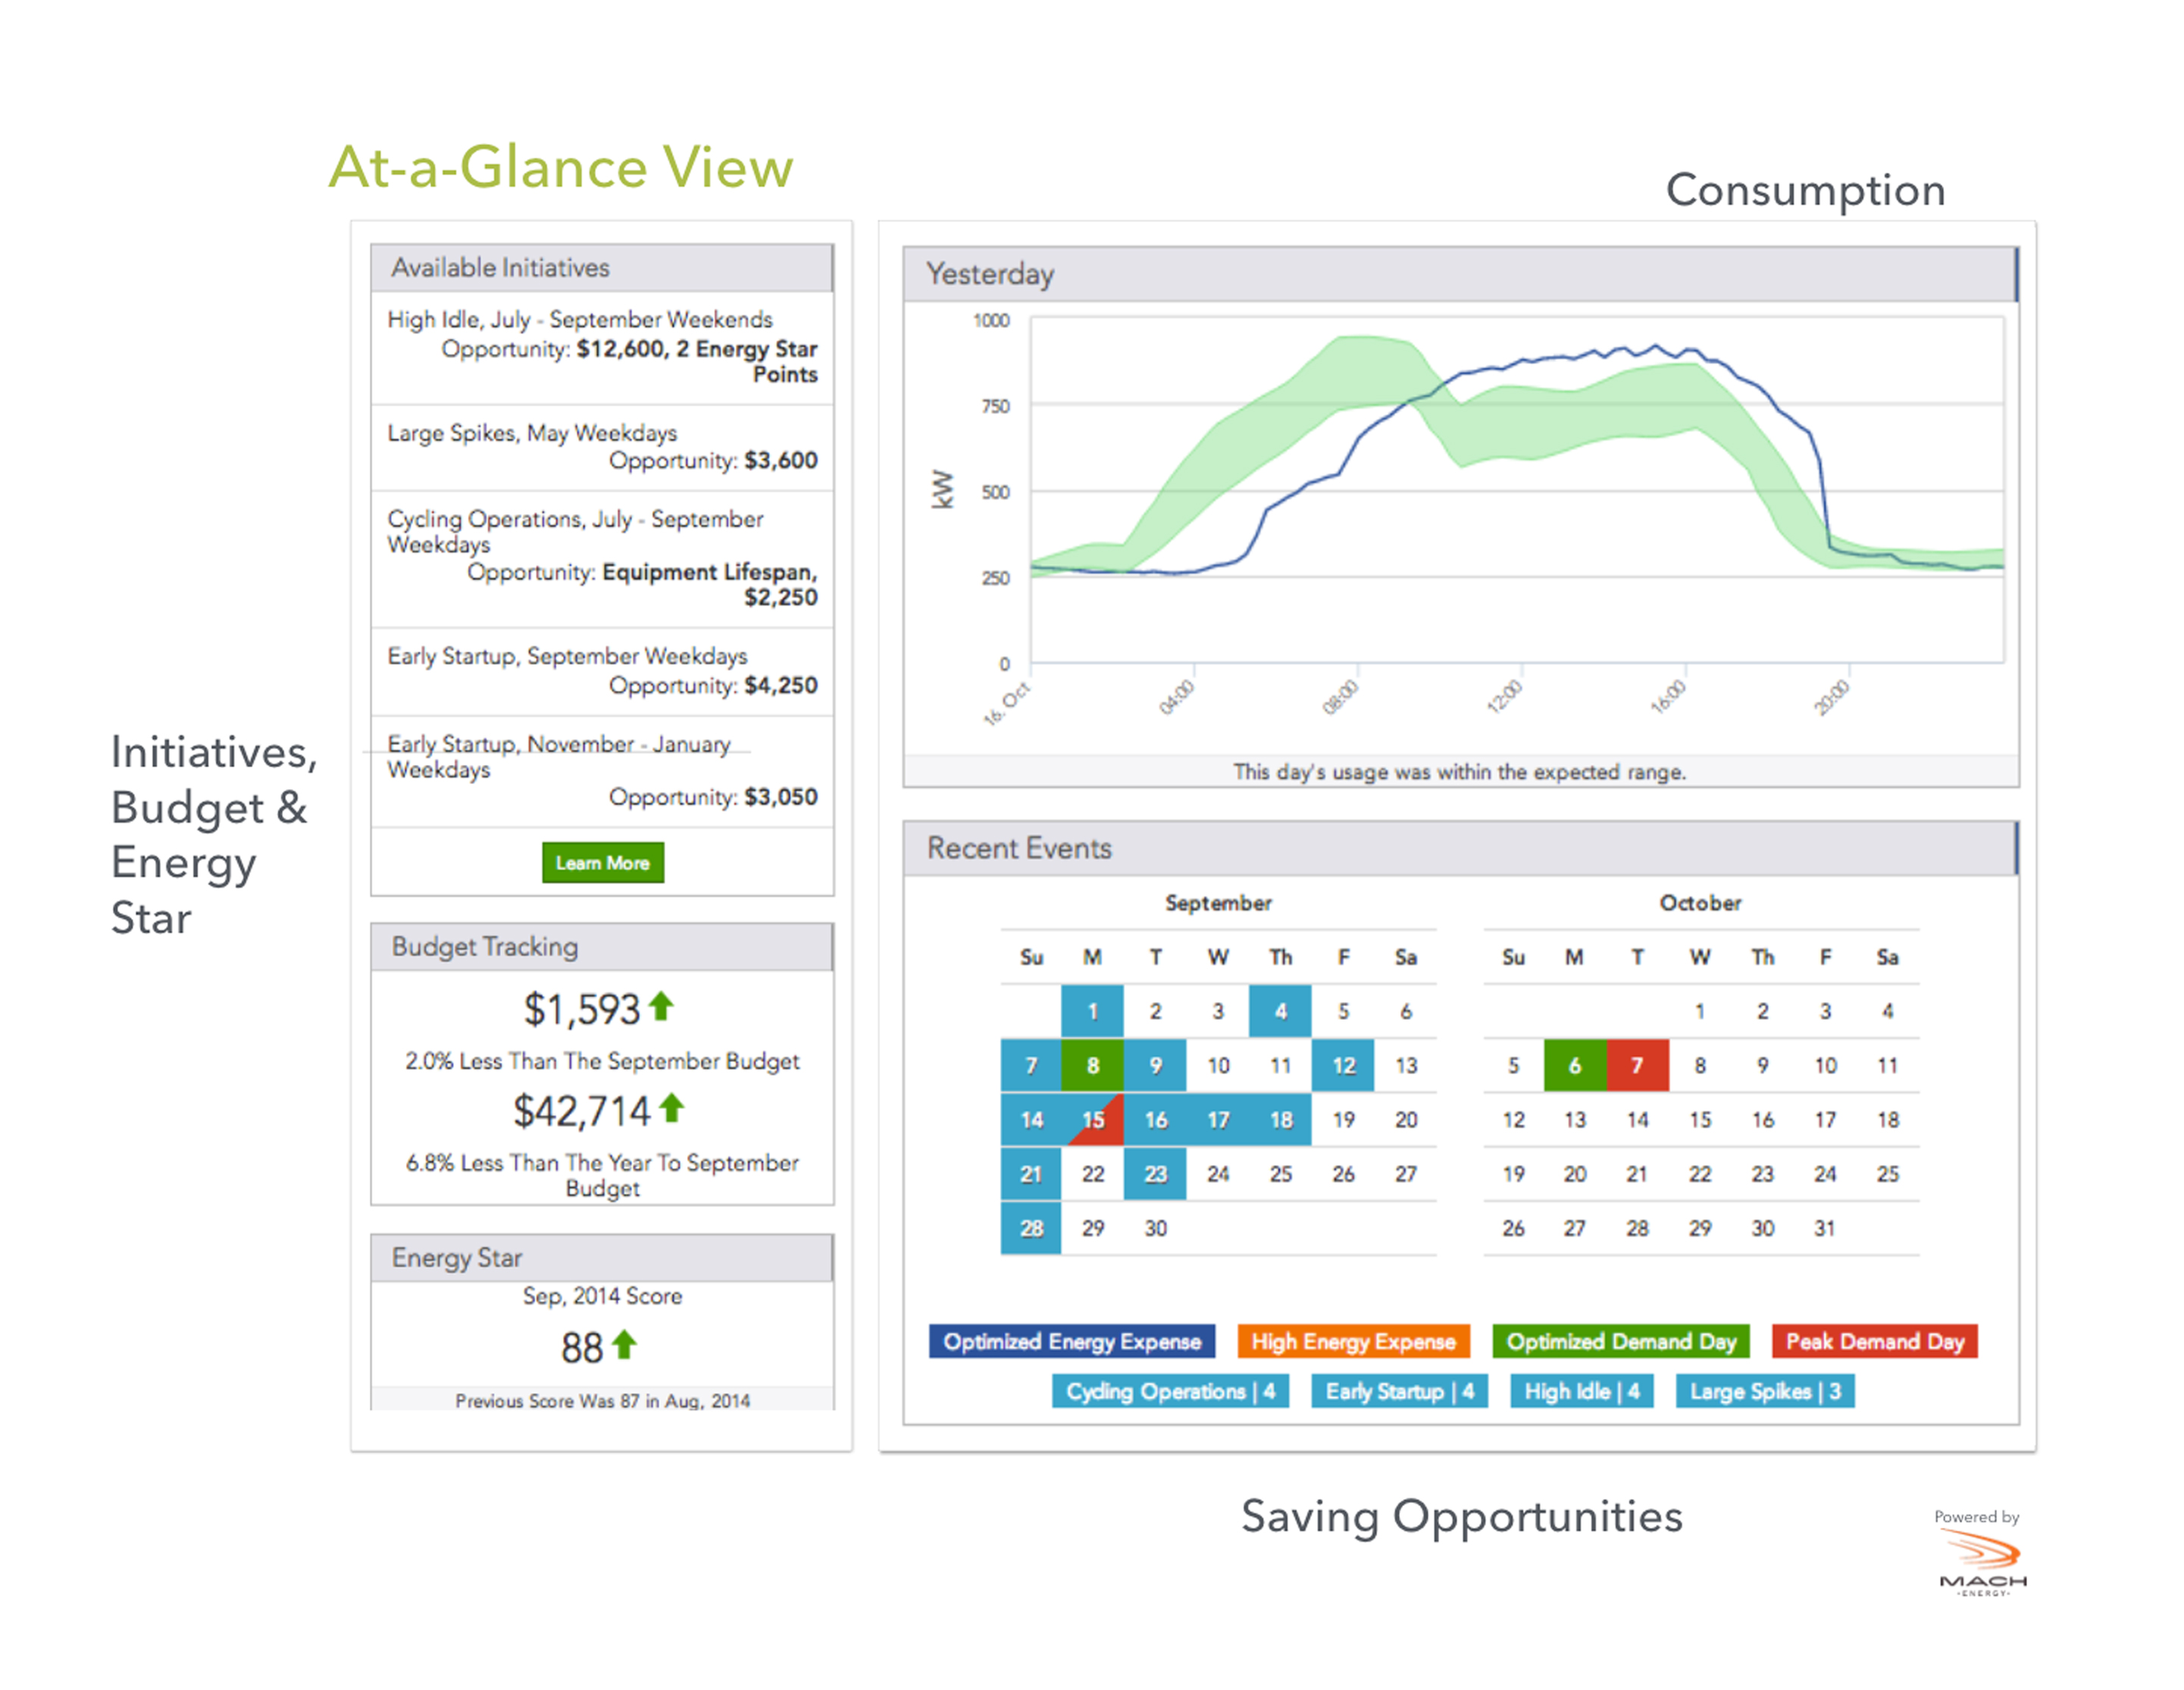Click the High Idle | 4 tag
2184x1690 pixels.
tap(1581, 1392)
